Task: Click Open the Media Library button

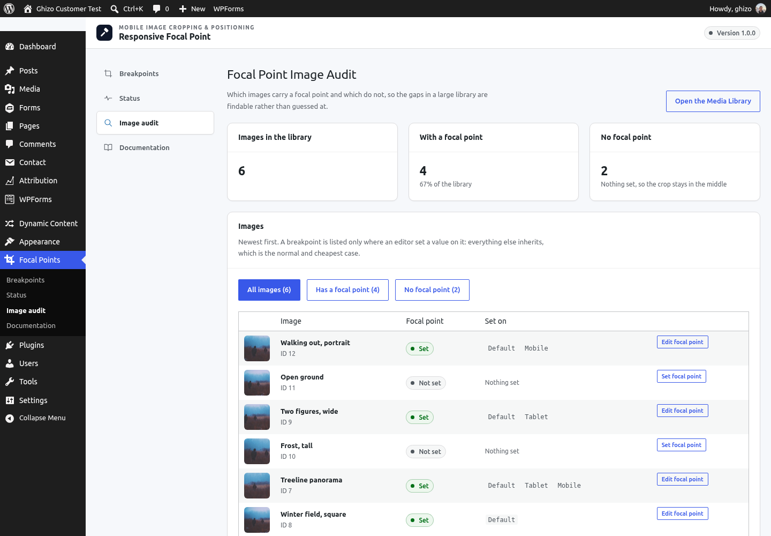Action: pyautogui.click(x=713, y=101)
